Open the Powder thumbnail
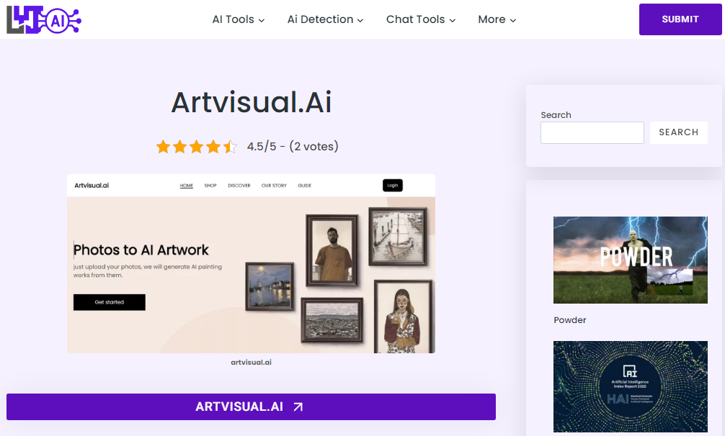 pyautogui.click(x=630, y=260)
